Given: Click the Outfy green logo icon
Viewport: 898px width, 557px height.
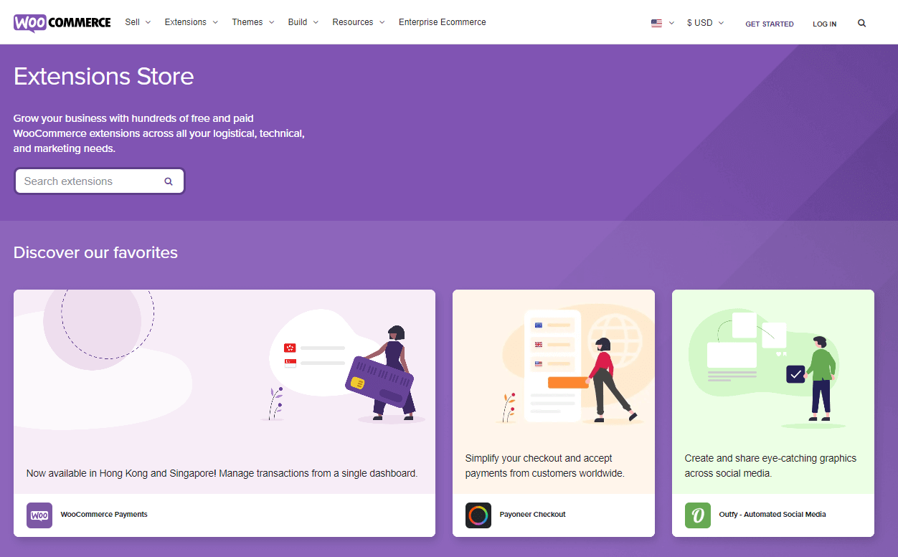Looking at the screenshot, I should click(698, 515).
